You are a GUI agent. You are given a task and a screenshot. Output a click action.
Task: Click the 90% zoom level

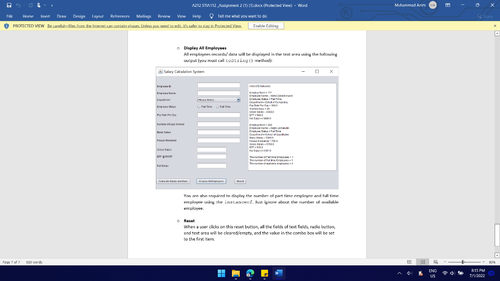pos(492,262)
